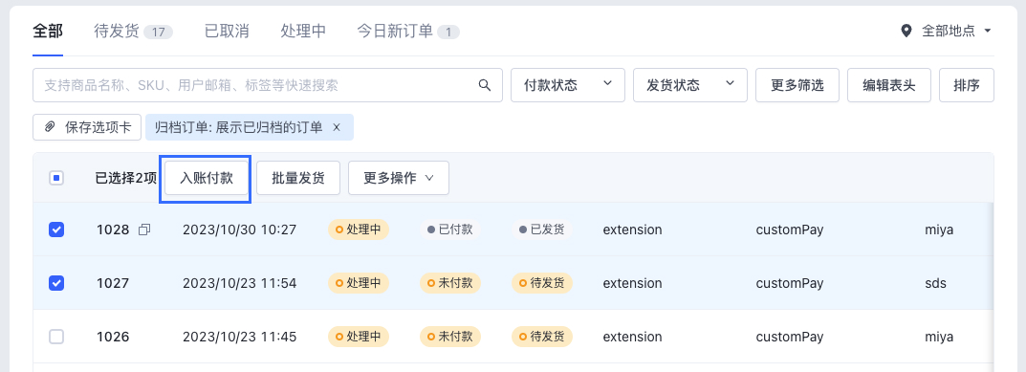
Task: Expand the 更多操作 menu
Action: [x=399, y=178]
